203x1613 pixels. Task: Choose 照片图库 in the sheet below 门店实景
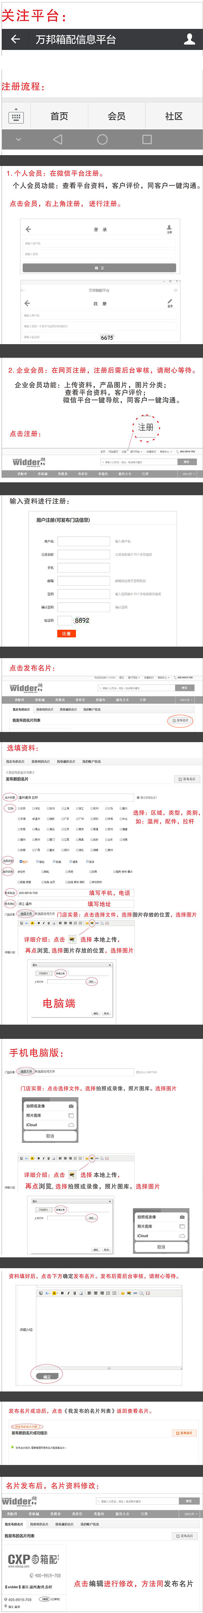[x=50, y=1116]
